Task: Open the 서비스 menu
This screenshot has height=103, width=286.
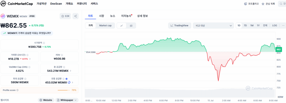Action: 94,4
